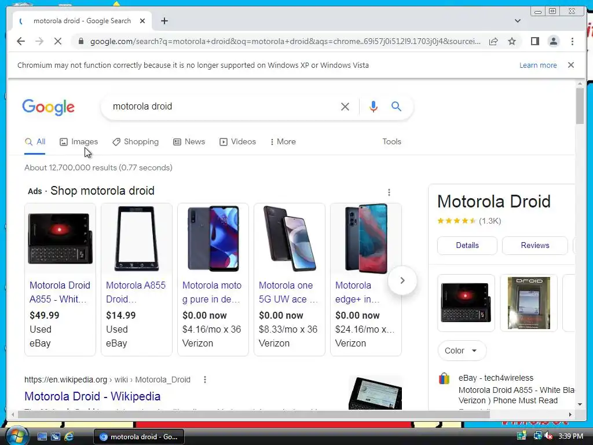593x445 pixels.
Task: Switch to Shopping tab
Action: click(136, 142)
